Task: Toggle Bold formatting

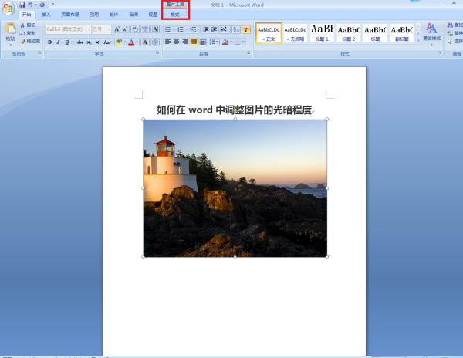Action: point(49,42)
